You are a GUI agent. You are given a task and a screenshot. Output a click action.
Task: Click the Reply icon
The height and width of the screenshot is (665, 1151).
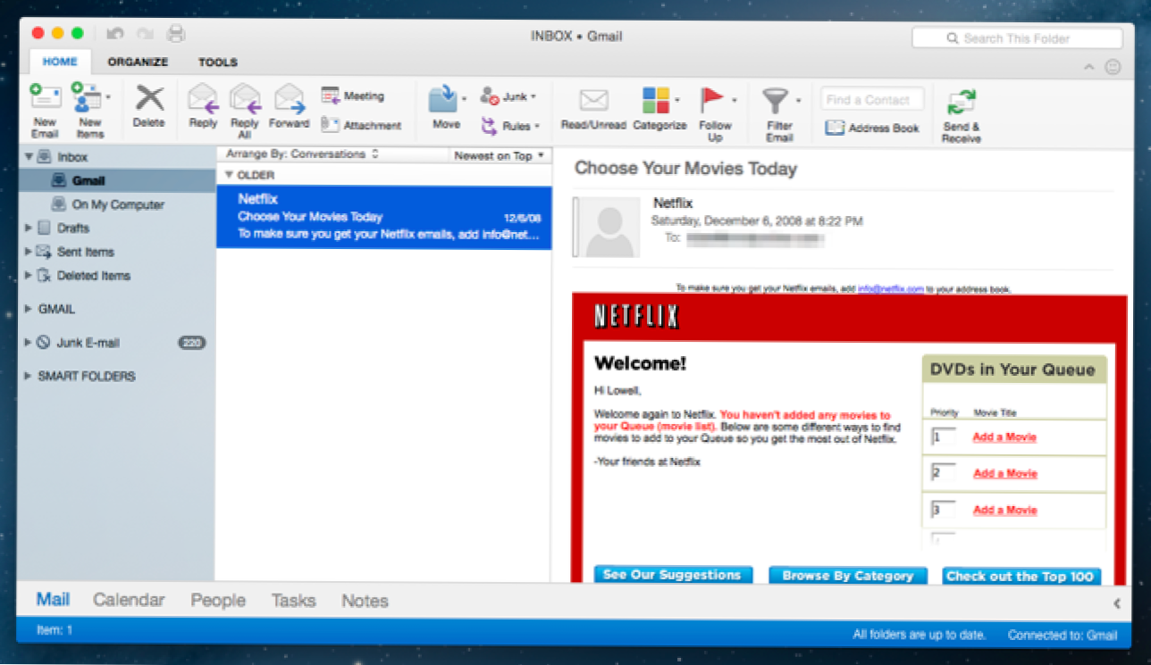[x=203, y=98]
